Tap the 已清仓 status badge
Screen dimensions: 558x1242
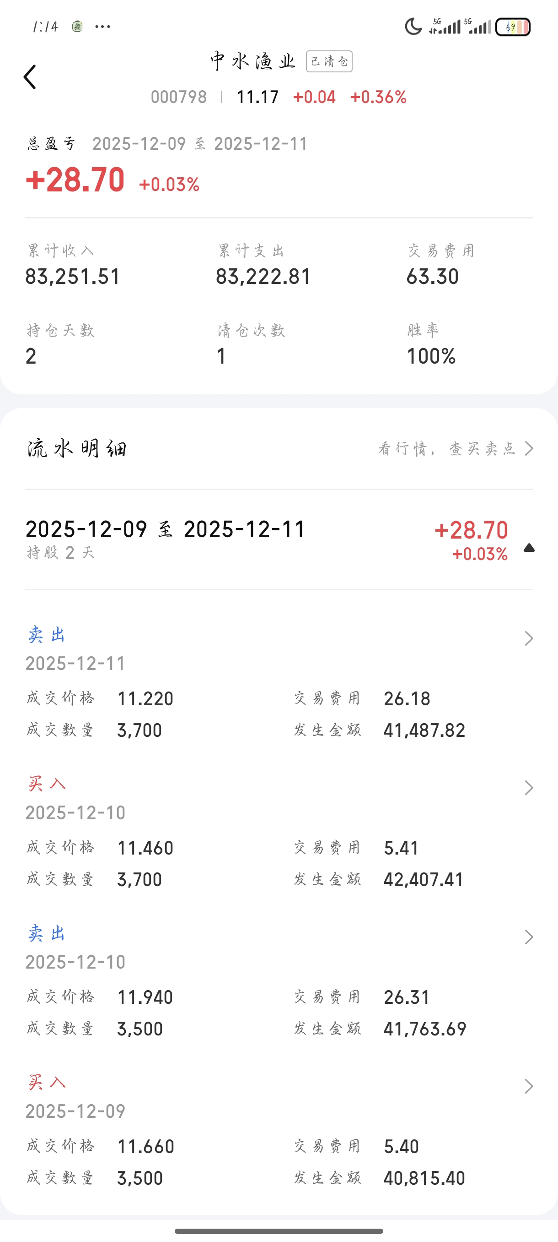coord(329,61)
